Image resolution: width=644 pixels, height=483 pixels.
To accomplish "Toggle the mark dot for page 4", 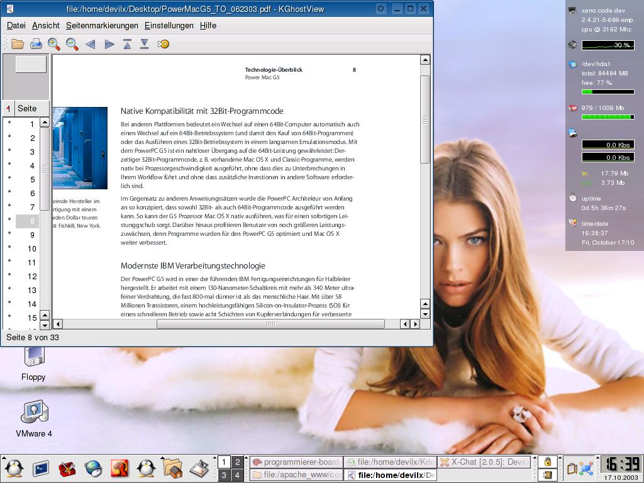I will (9, 164).
